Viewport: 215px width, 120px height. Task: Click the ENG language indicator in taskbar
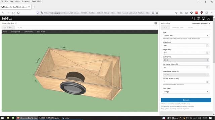[x=199, y=118]
